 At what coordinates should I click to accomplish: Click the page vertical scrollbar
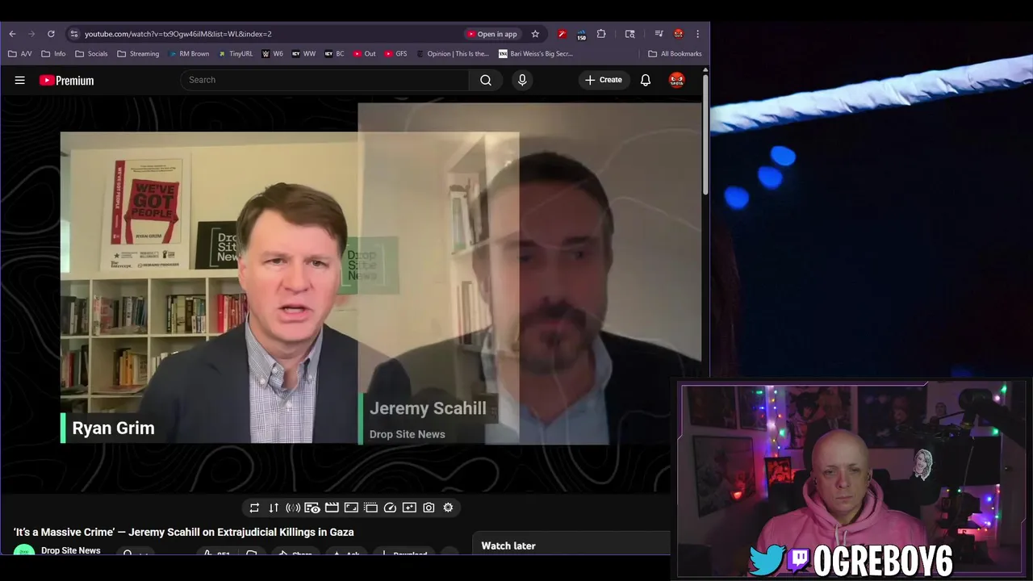[x=705, y=133]
